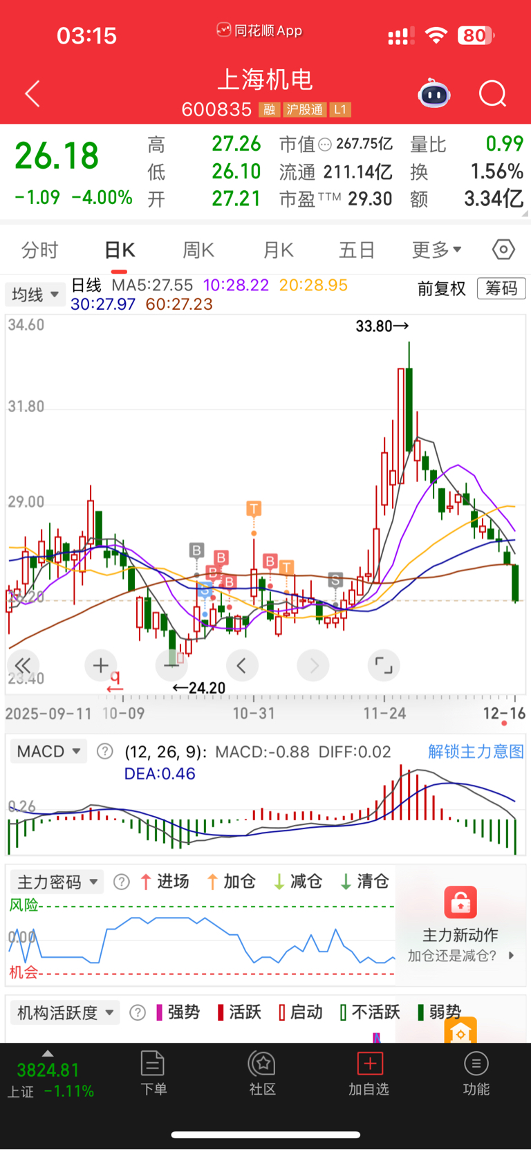Open MACD indicator help question mark
This screenshot has height=1150, width=531.
click(105, 751)
